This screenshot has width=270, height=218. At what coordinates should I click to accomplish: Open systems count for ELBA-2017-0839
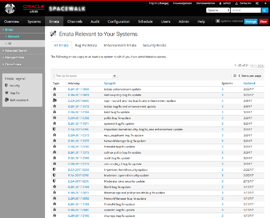click(x=222, y=89)
